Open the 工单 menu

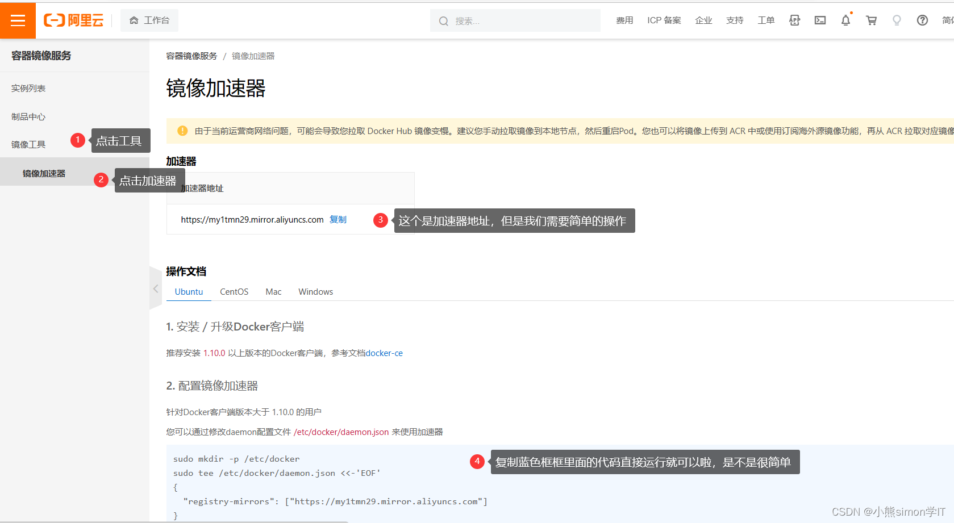pos(766,20)
